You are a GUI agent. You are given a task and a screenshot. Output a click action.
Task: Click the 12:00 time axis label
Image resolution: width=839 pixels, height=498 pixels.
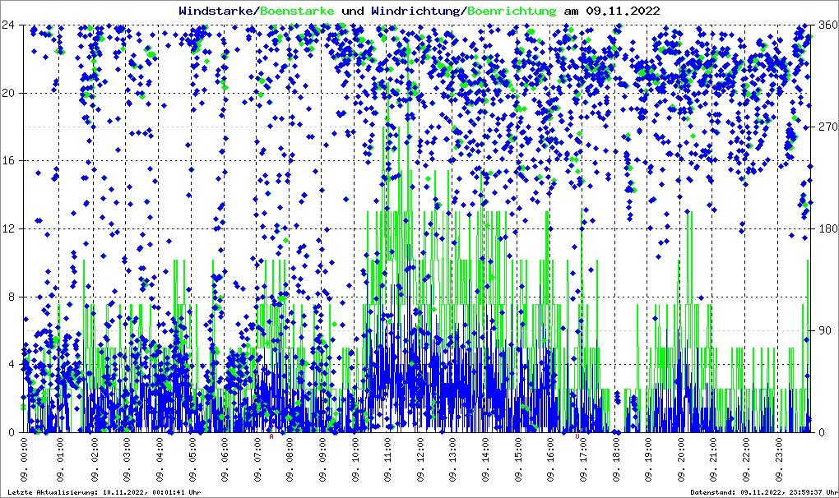(x=420, y=460)
